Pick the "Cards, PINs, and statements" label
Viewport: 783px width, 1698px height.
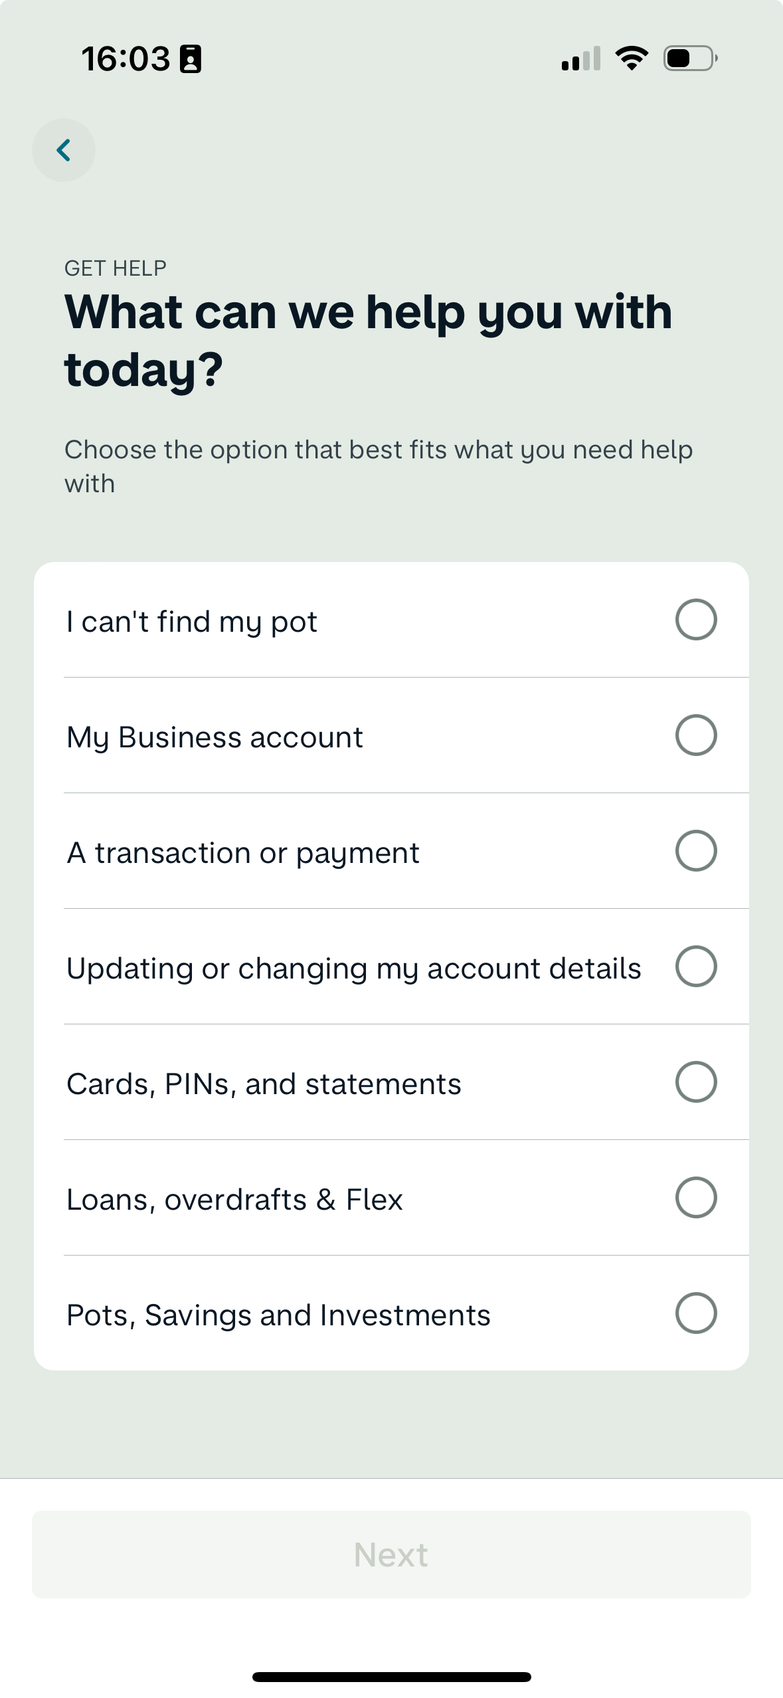point(264,1085)
